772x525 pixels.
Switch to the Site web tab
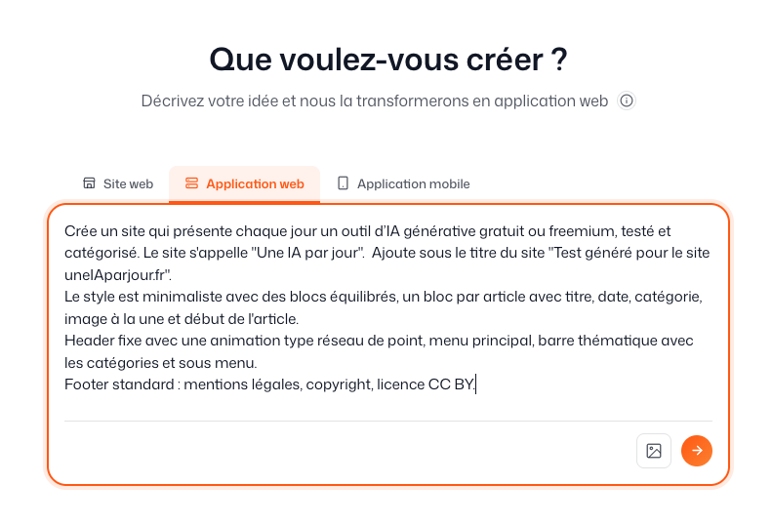pos(118,183)
